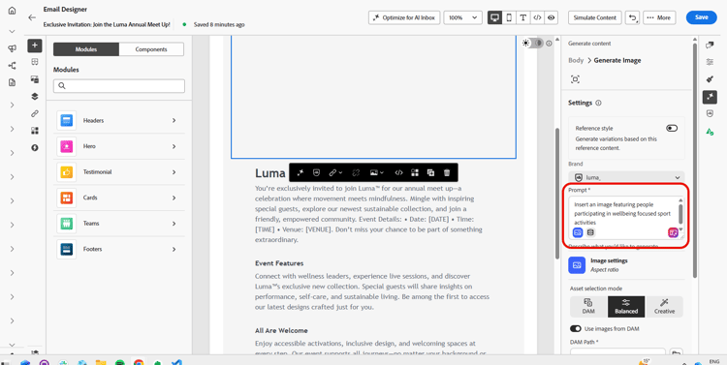Open the structure grid icon in the left rail
Viewport: 727px width, 365px height.
35,62
